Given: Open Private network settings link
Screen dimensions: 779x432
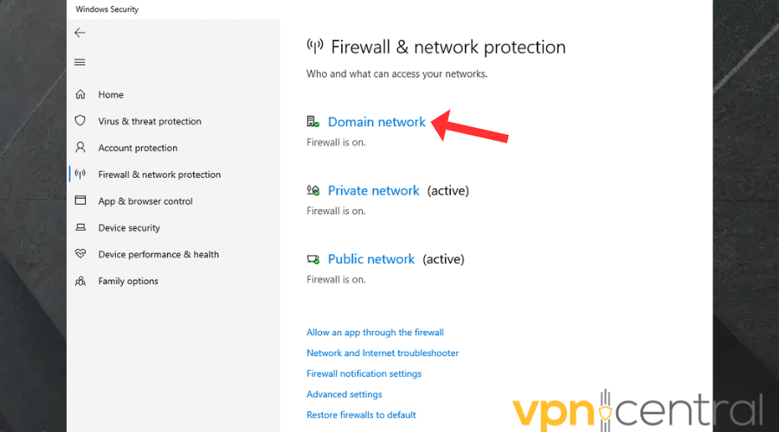Looking at the screenshot, I should 373,191.
